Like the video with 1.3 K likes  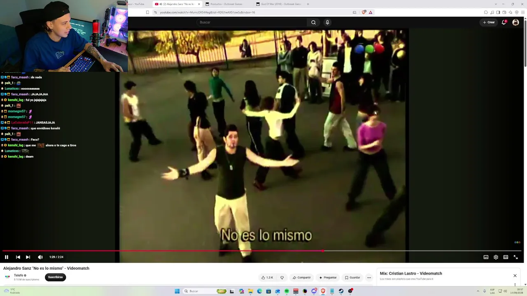pos(267,277)
